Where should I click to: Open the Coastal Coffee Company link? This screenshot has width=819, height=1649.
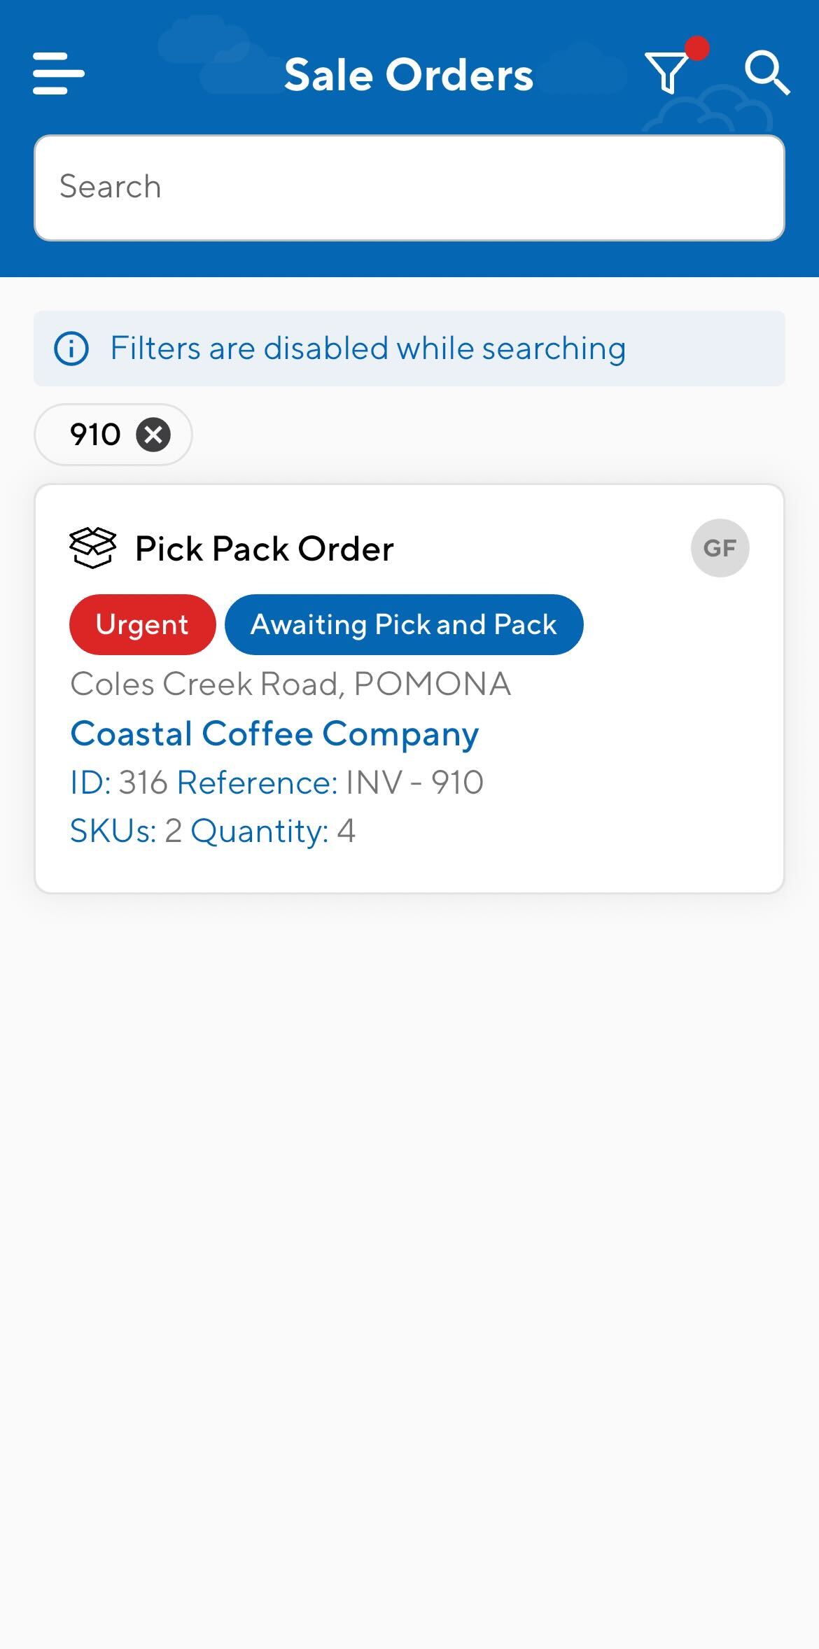tap(274, 734)
